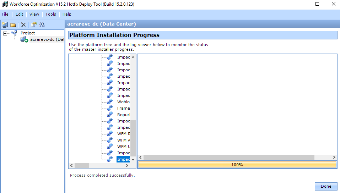Click the new project computer icon
Screen dimensions: 340x193
(x=5, y=25)
